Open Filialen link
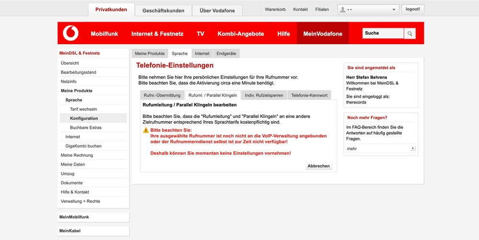 pos(322,10)
